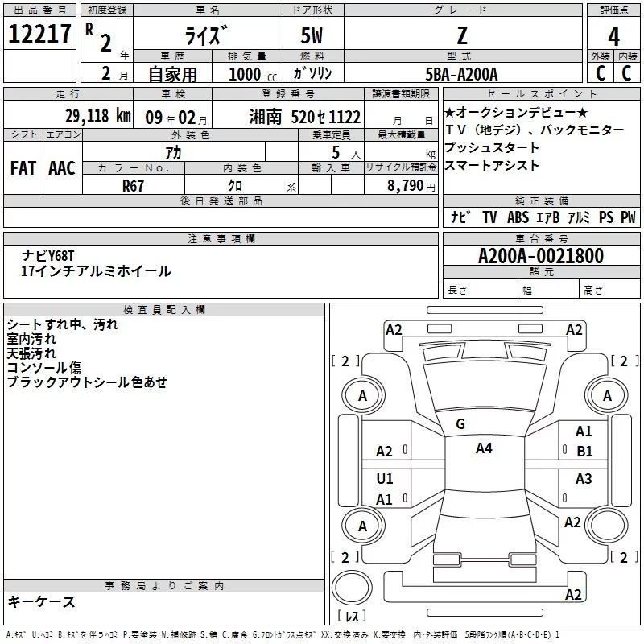Click sales point オークションデビュー line

pyautogui.click(x=516, y=112)
